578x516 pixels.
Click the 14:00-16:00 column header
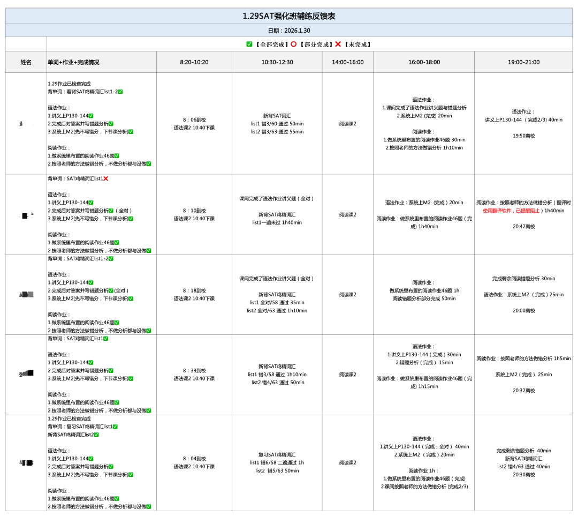pyautogui.click(x=348, y=62)
